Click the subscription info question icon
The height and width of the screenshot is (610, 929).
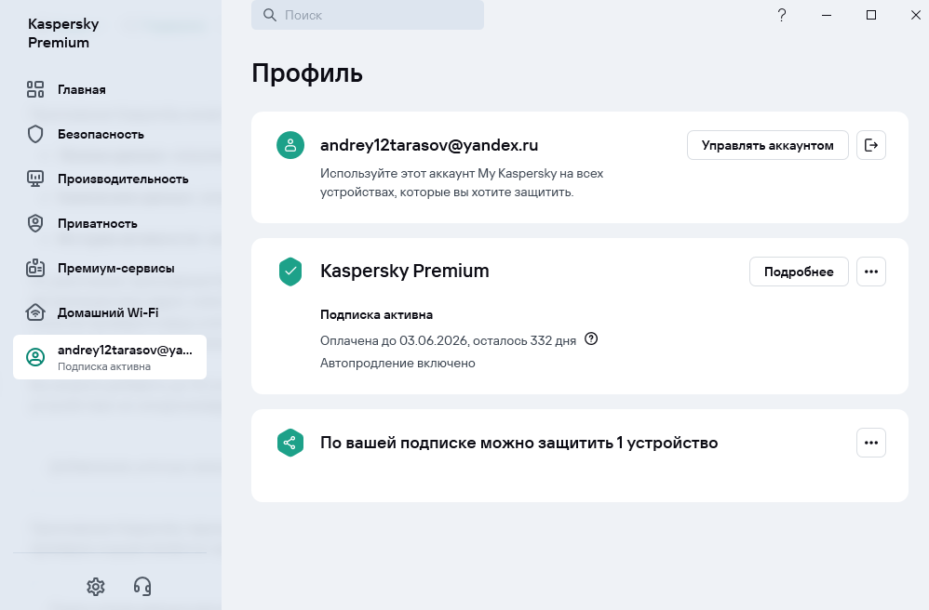tap(591, 339)
